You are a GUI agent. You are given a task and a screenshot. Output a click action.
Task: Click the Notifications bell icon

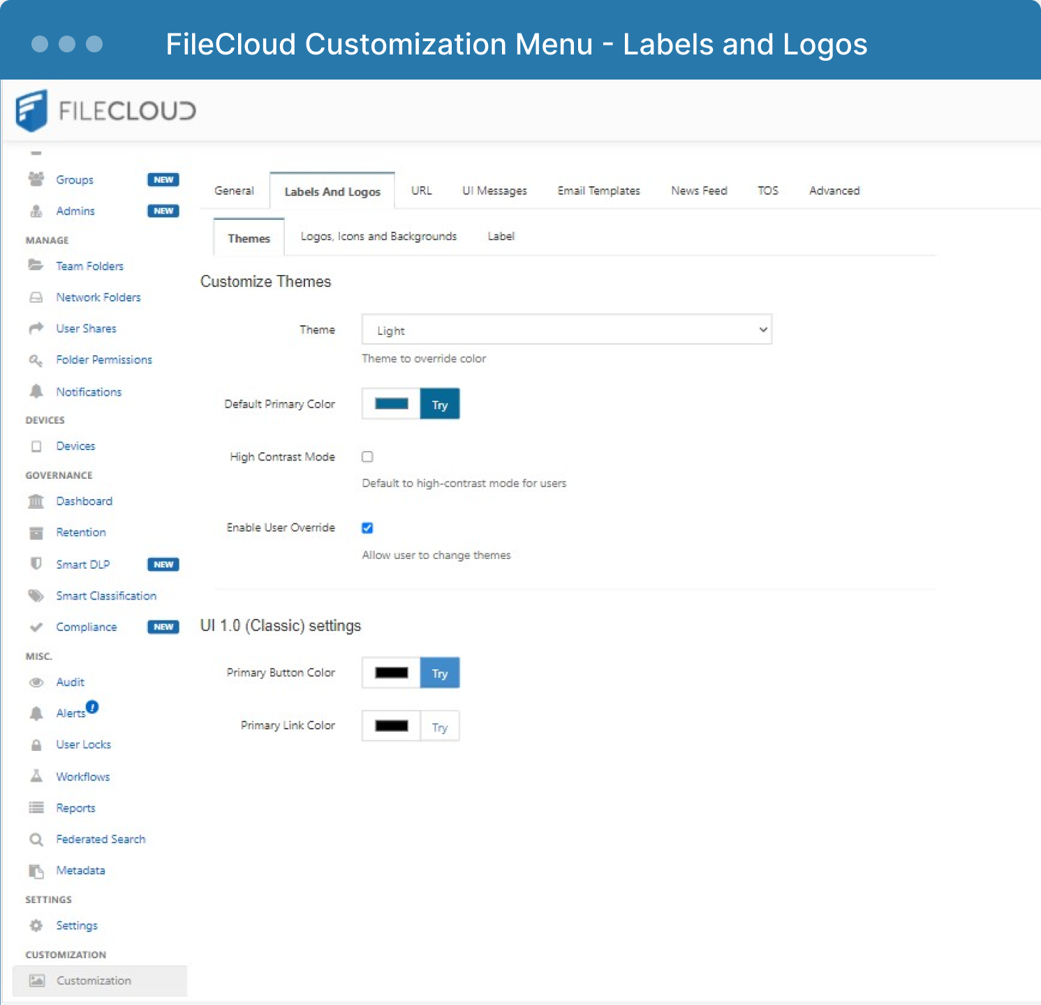36,392
